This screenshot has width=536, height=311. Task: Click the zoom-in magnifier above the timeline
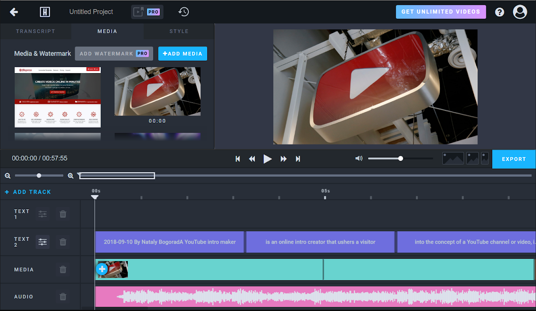point(71,176)
